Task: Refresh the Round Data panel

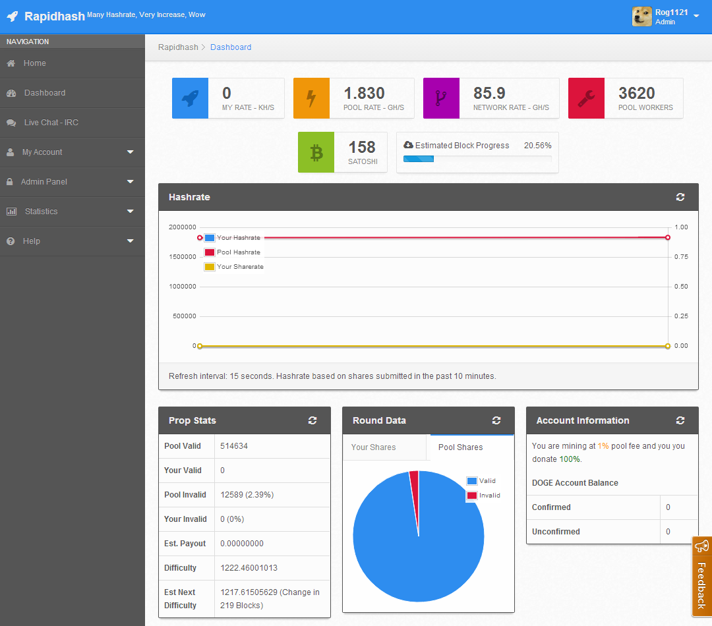Action: pyautogui.click(x=496, y=420)
